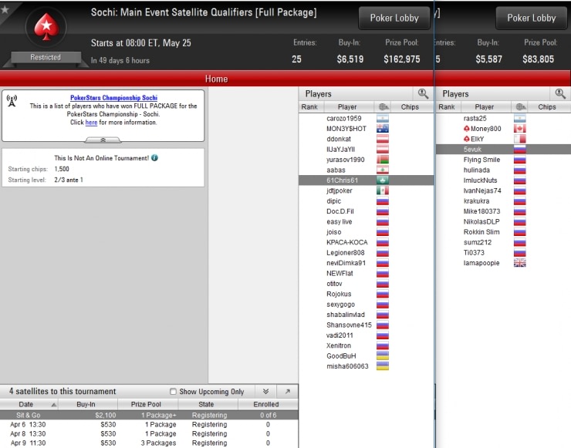Collapse satellites panel with double-down chevron
Screen dimensions: 571x448
[x=266, y=391]
